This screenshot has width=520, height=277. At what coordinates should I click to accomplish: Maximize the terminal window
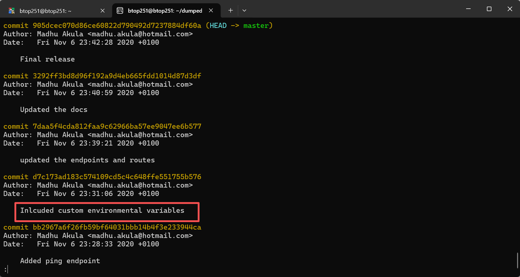point(489,9)
